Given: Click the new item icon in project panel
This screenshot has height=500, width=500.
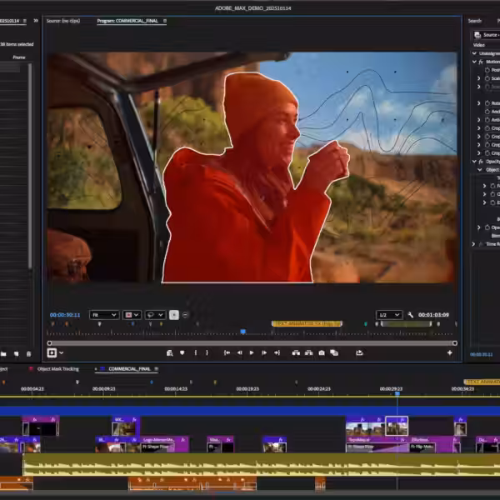Looking at the screenshot, I should pos(16,353).
